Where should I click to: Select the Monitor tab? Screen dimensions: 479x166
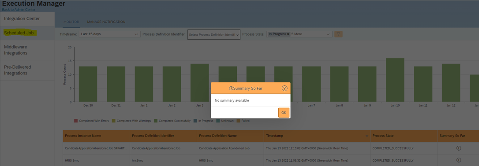(x=71, y=22)
